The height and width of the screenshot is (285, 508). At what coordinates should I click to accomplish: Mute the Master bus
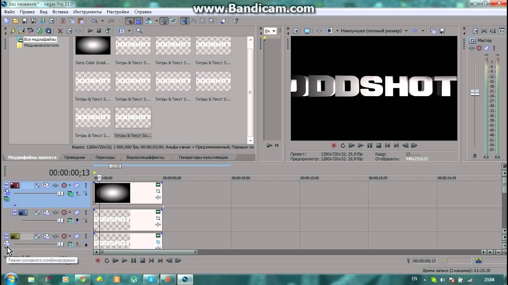coord(486,48)
